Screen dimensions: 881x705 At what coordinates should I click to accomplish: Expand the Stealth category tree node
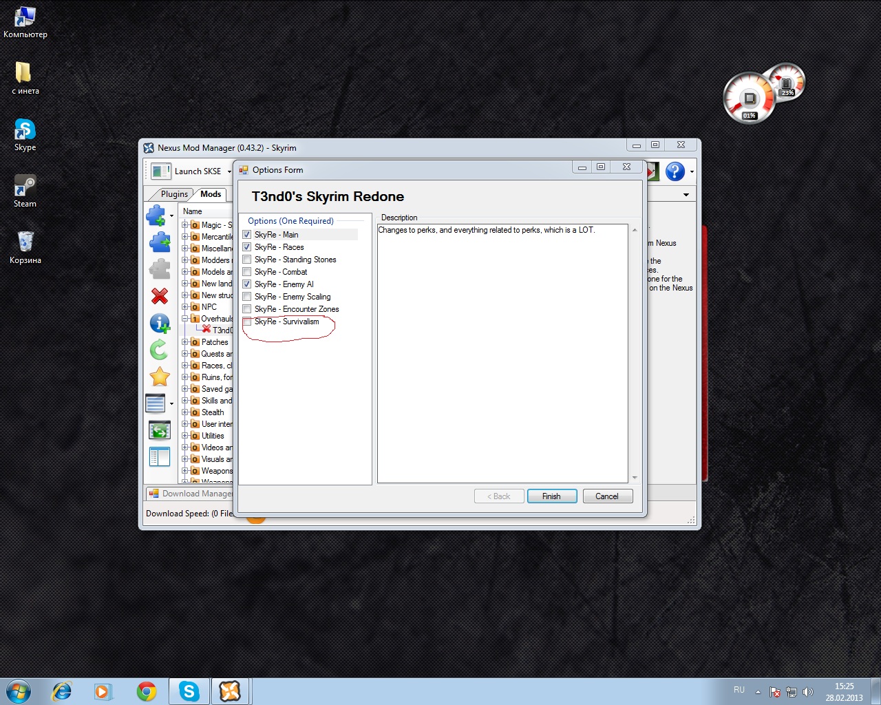(185, 412)
